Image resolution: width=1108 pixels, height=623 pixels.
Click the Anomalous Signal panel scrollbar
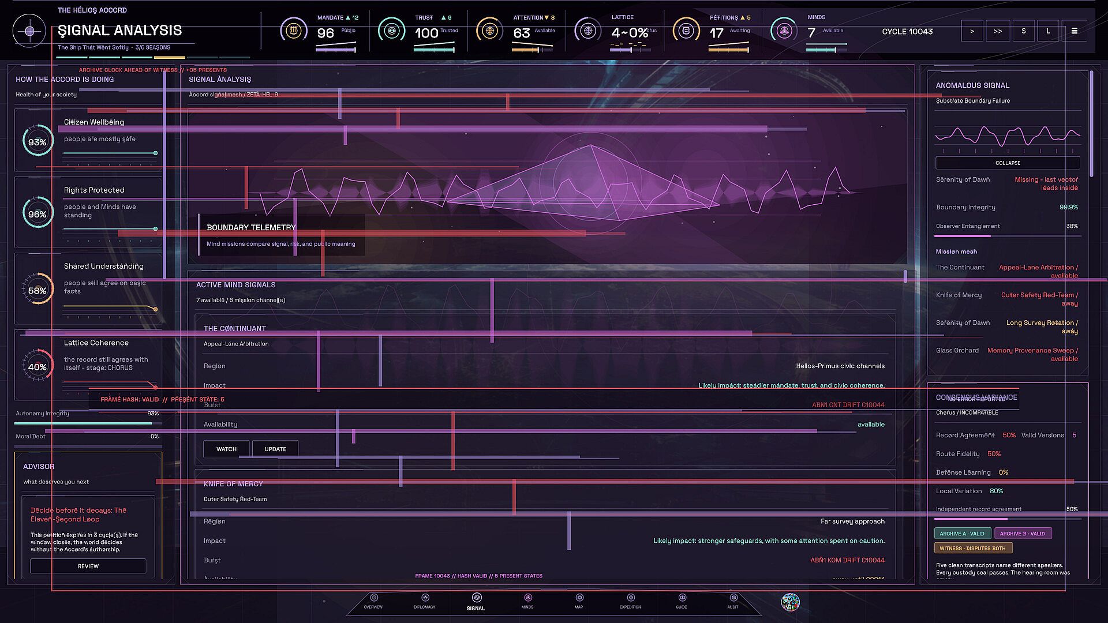(x=1091, y=124)
